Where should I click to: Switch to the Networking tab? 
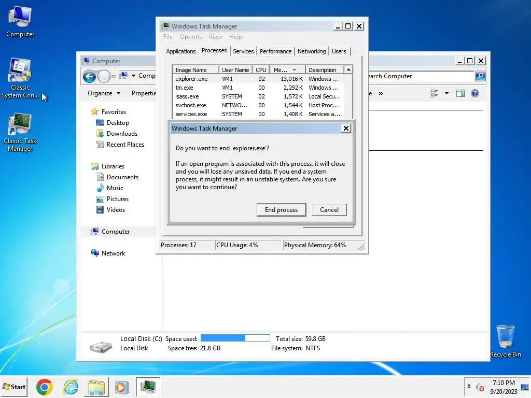pyautogui.click(x=312, y=51)
